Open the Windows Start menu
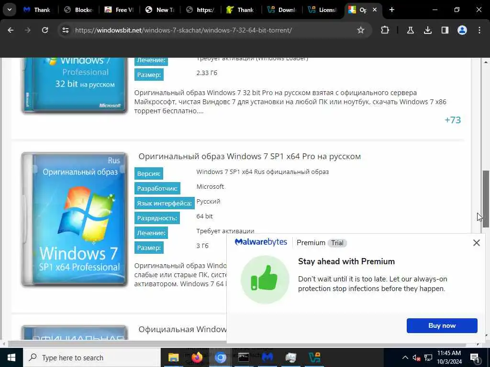Image resolution: width=490 pixels, height=367 pixels. tap(11, 357)
